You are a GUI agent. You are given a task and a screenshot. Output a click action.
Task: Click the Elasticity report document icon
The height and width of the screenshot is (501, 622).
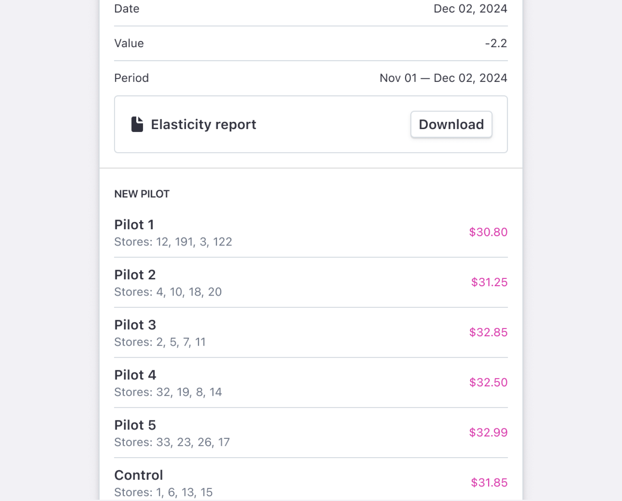click(137, 124)
